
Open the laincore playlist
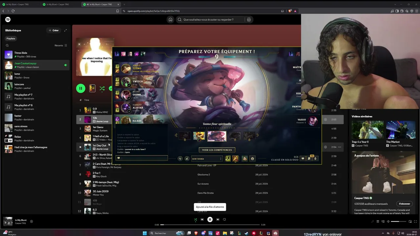tap(37, 86)
